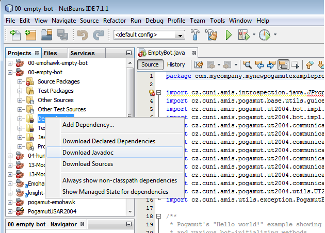Click Previous Bookmark arrow icon
The width and height of the screenshot is (325, 233).
[310, 64]
